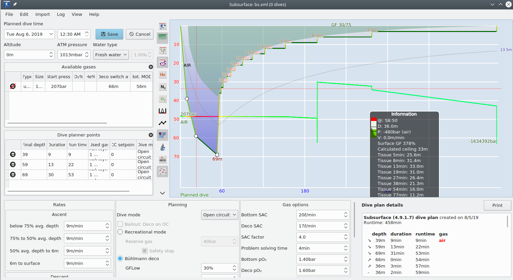513x280 pixels.
Task: Show dive photos on the profile
Action: pyautogui.click(x=162, y=135)
